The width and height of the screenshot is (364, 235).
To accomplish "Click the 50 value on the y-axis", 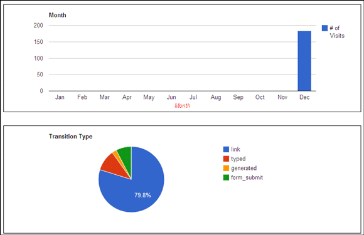I will (x=40, y=75).
